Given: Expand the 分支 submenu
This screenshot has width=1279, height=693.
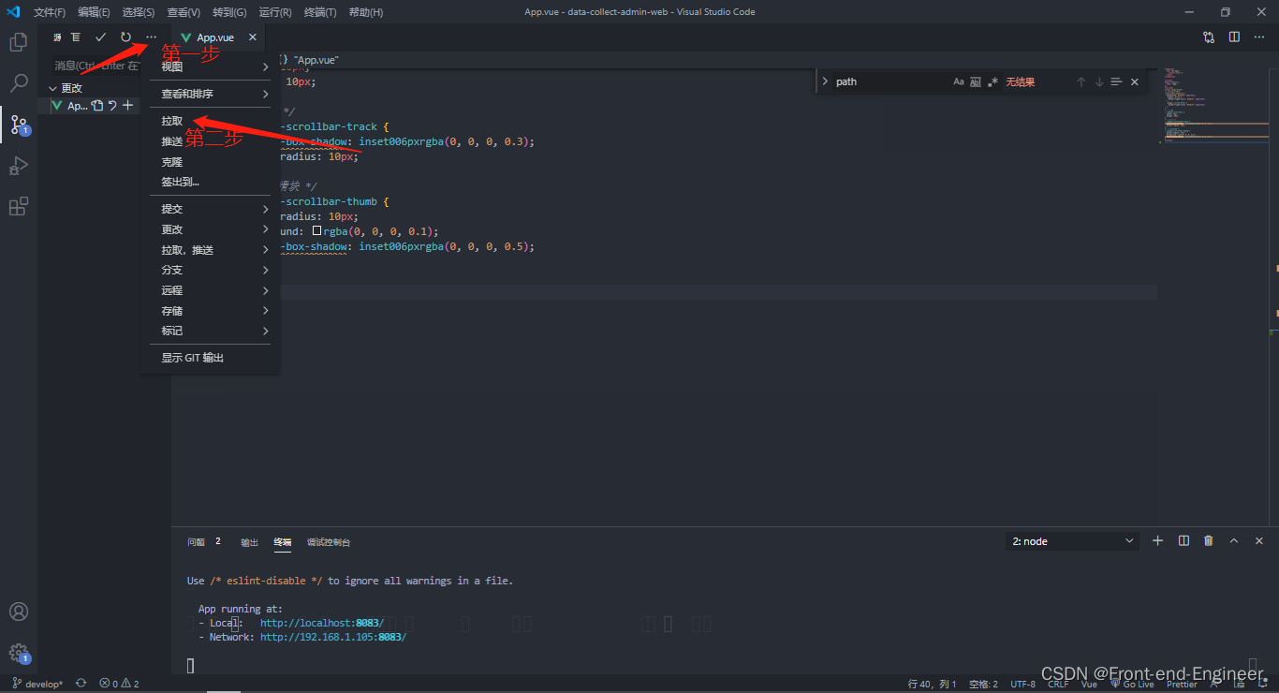Looking at the screenshot, I should pyautogui.click(x=210, y=270).
